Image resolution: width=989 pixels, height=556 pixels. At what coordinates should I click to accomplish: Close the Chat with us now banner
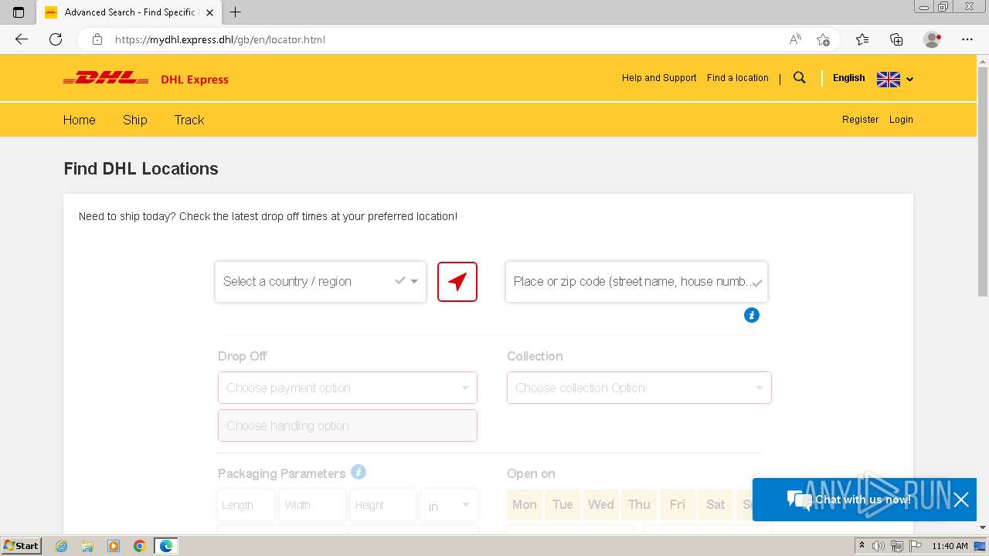coord(961,500)
